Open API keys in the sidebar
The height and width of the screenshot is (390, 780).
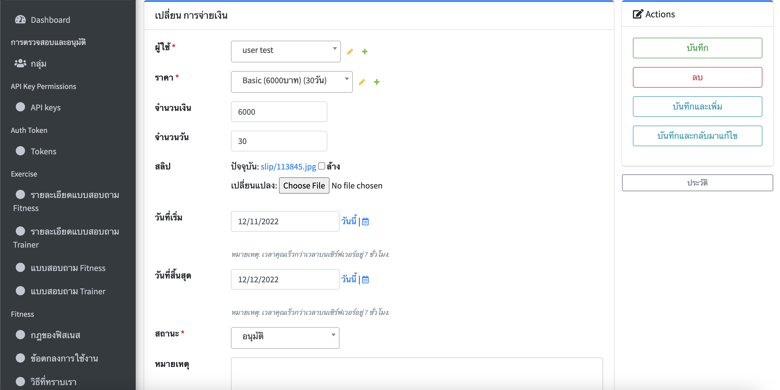point(45,107)
